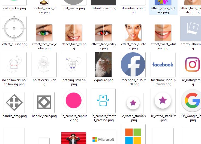Click the handle_scale.png file name label
The width and height of the screenshot is (201, 144).
(x=44, y=116)
